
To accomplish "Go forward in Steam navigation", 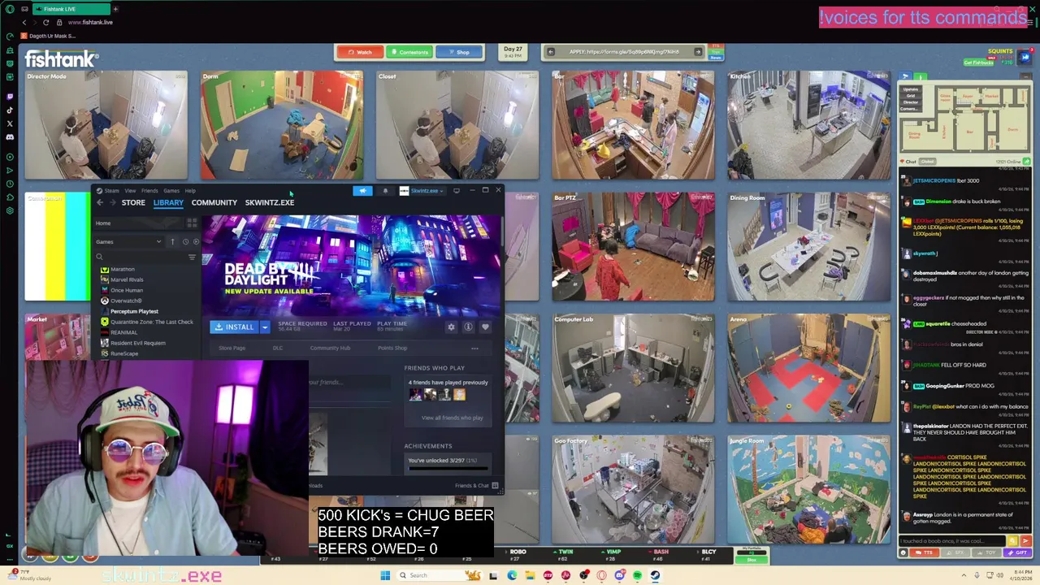I will (x=113, y=202).
